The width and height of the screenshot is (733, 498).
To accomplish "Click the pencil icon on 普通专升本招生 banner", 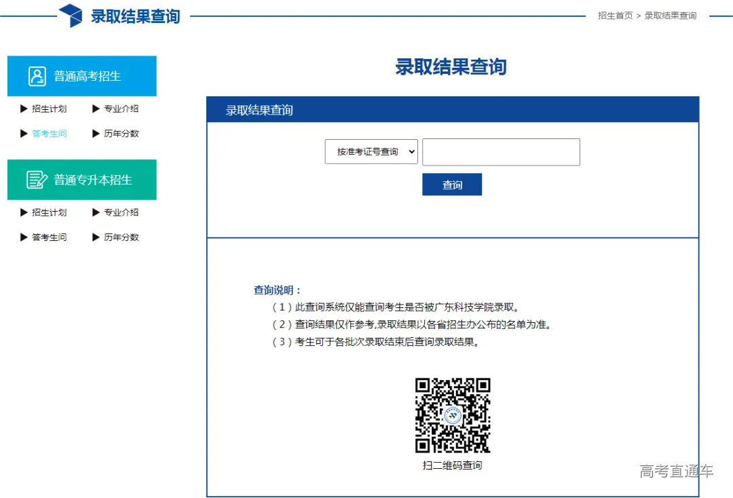I will pyautogui.click(x=38, y=179).
